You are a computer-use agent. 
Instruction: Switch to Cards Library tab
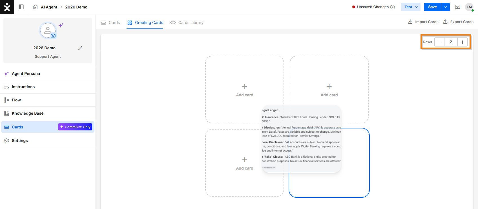[187, 23]
